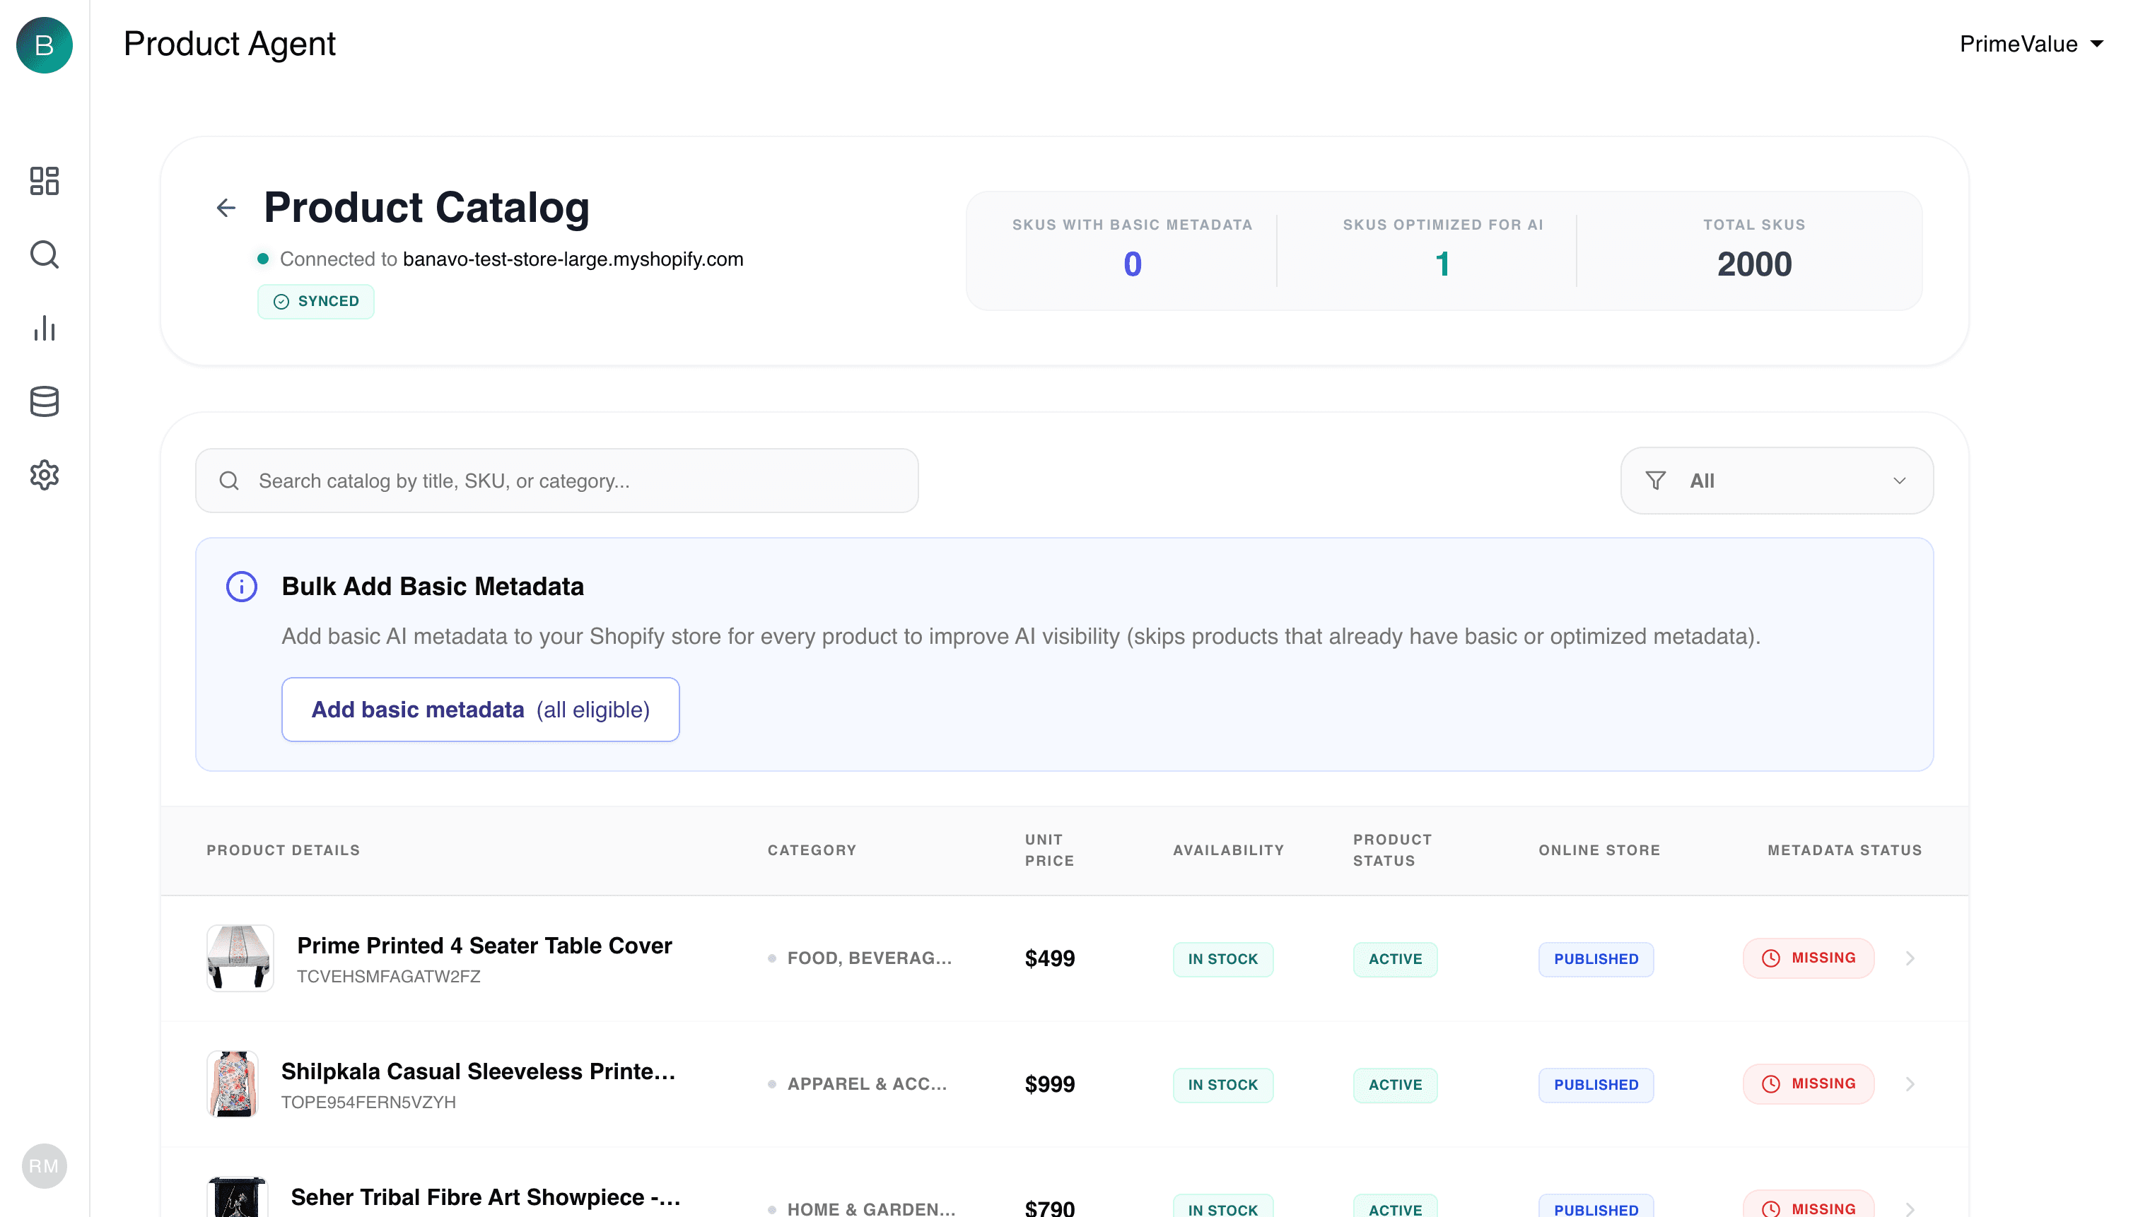Click PUBLISHED badge for Prime Printed Table Cover
Screen dimensions: 2138x1217
1595,960
